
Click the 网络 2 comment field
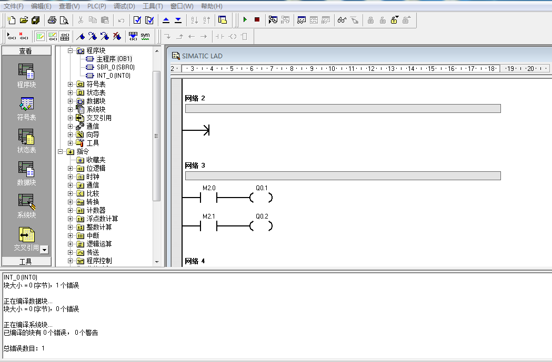pyautogui.click(x=343, y=108)
